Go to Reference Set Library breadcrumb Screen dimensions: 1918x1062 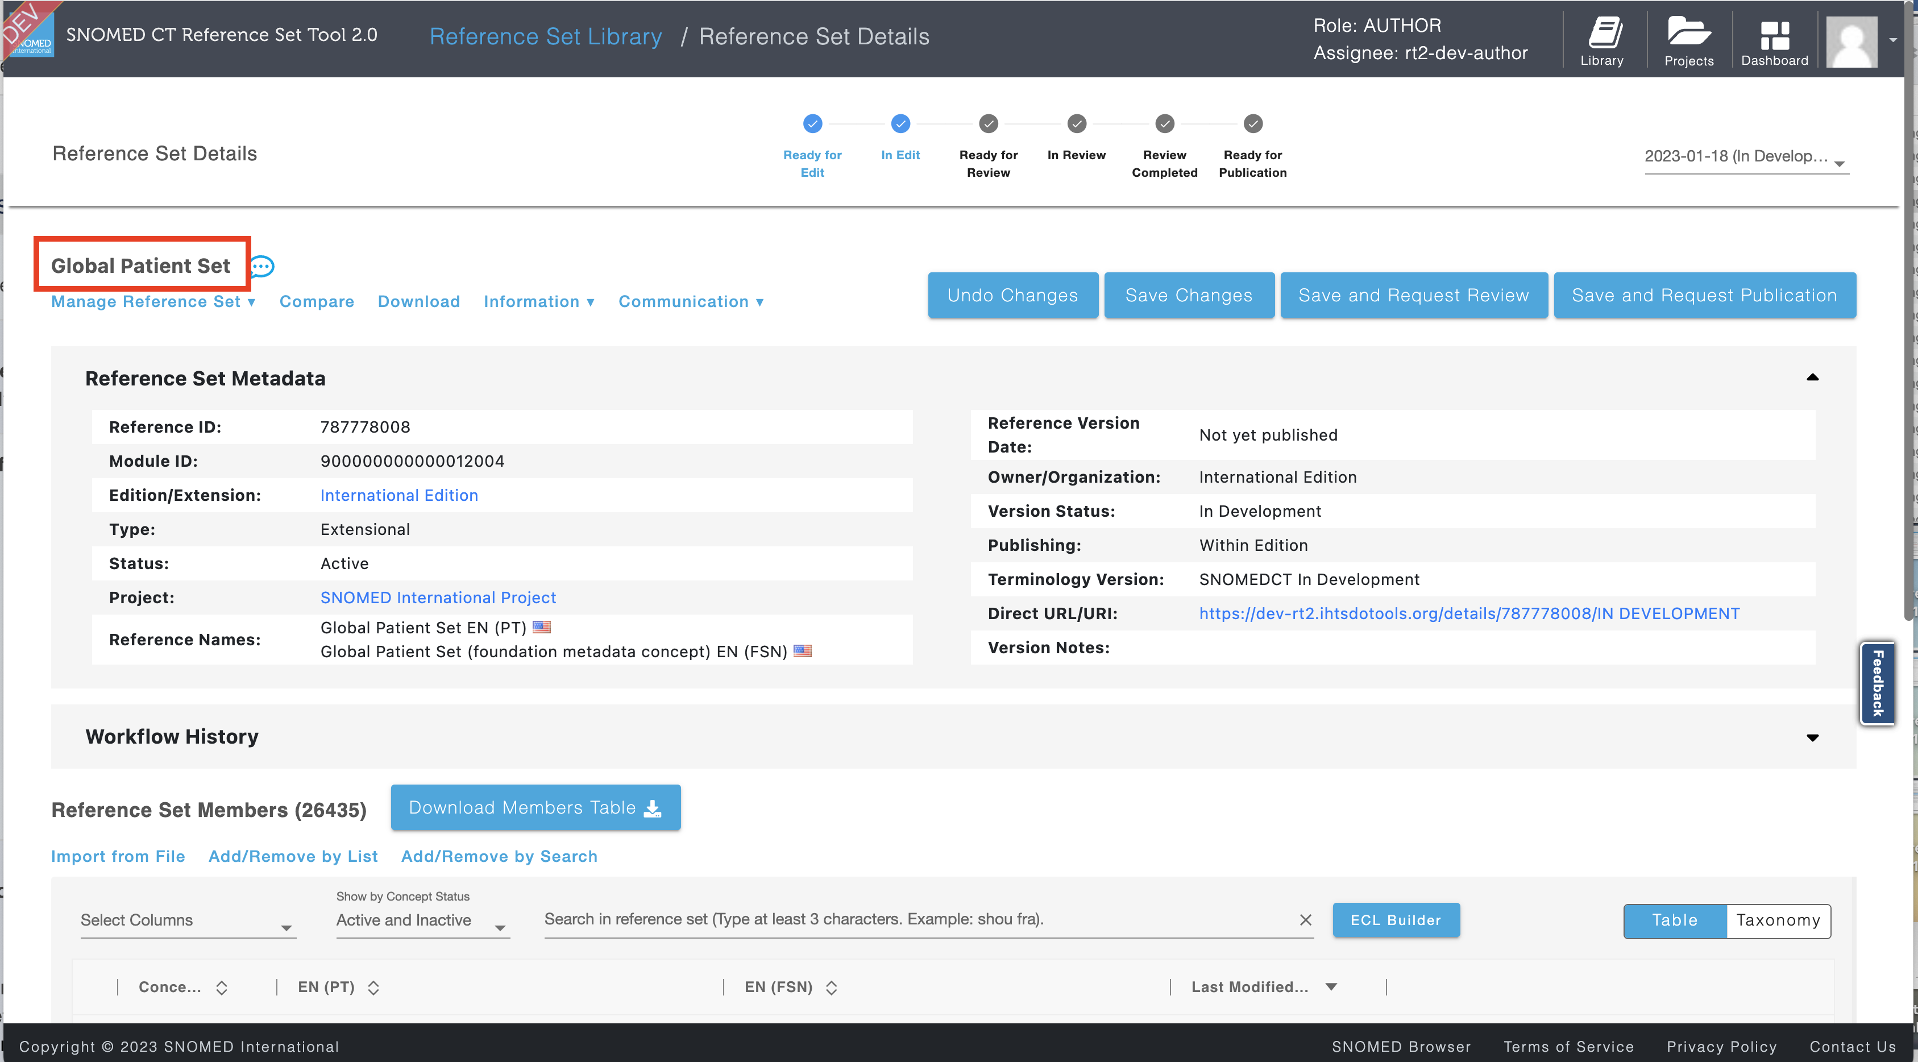click(546, 36)
